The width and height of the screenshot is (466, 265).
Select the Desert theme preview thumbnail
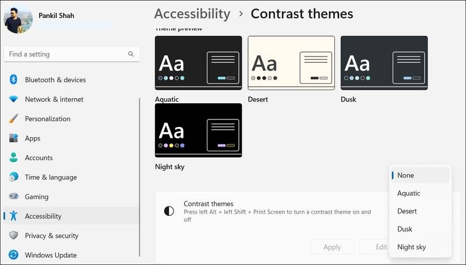coord(291,63)
